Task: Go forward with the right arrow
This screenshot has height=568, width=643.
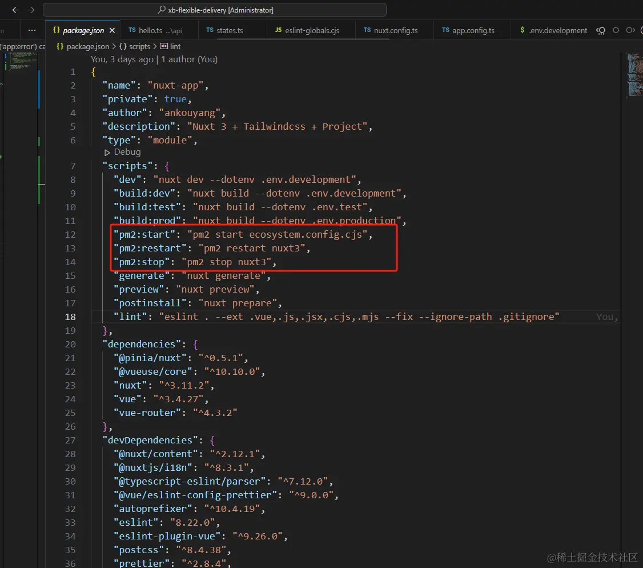Action: tap(31, 10)
